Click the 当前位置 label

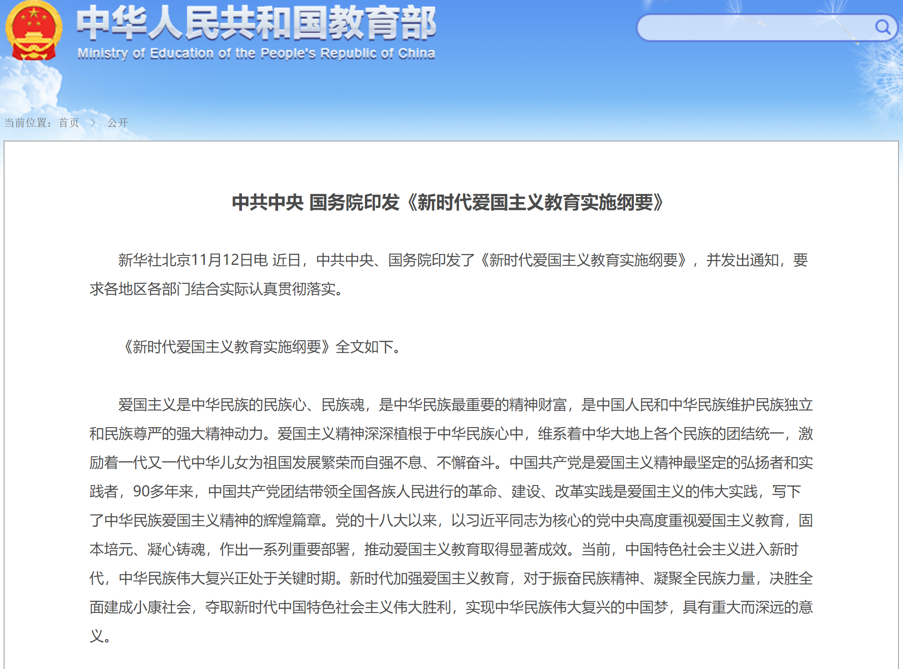coord(28,122)
